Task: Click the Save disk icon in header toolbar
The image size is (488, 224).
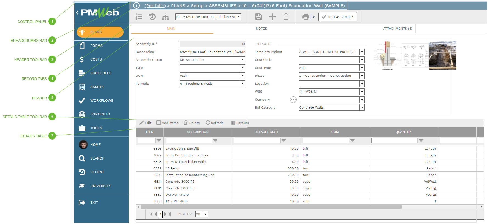Action: pyautogui.click(x=258, y=17)
